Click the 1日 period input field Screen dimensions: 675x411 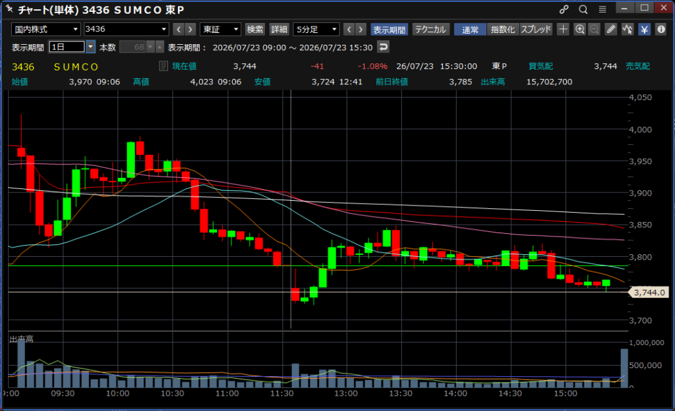click(67, 46)
